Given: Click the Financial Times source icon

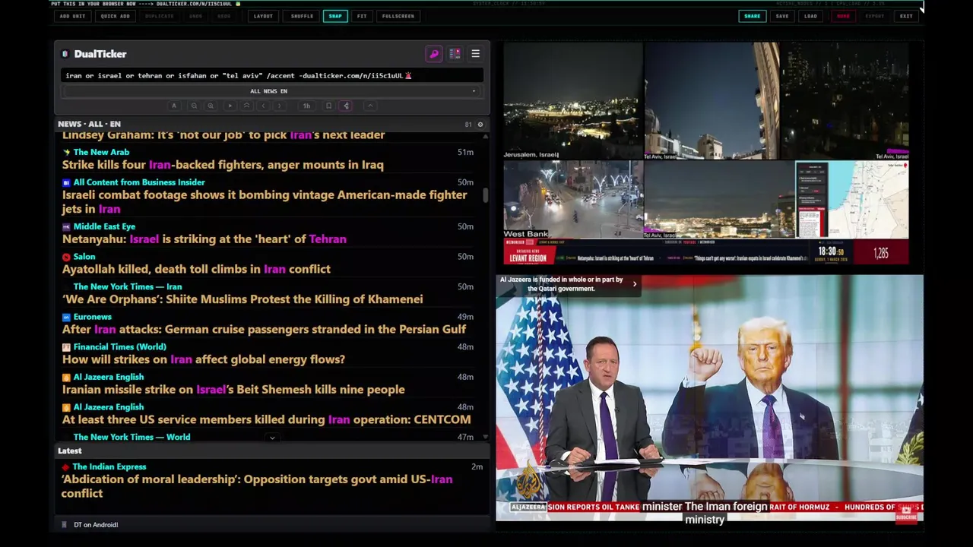Looking at the screenshot, I should click(x=66, y=347).
